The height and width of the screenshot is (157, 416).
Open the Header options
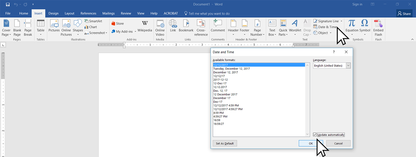pyautogui.click(x=233, y=28)
